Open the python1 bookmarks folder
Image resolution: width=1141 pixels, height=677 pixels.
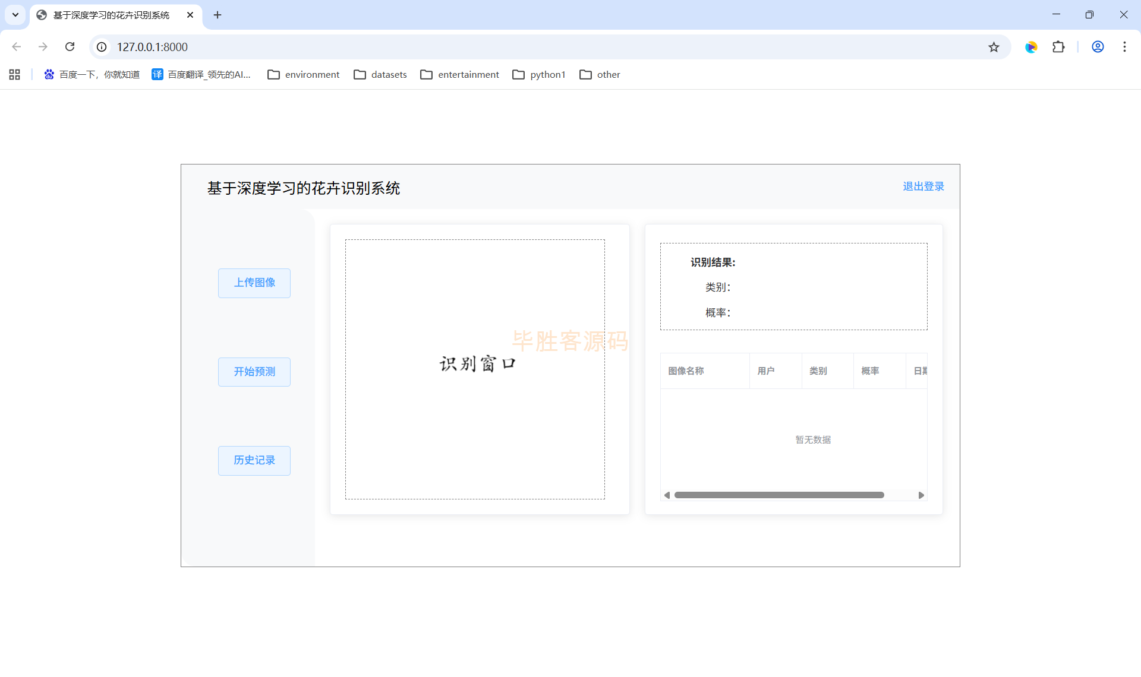[539, 74]
